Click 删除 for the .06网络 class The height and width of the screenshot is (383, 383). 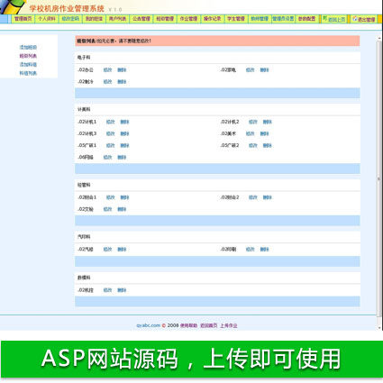tap(122, 158)
